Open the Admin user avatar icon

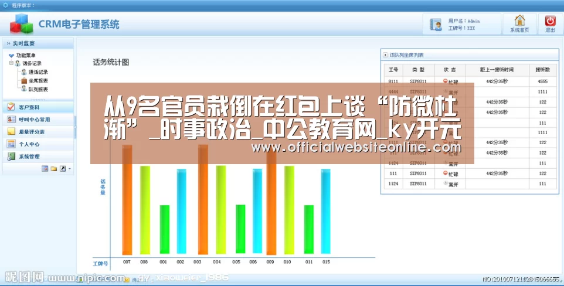(x=436, y=25)
